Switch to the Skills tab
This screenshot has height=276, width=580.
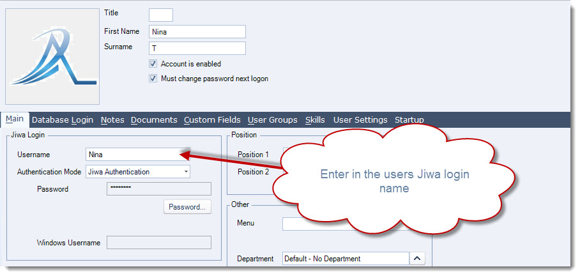click(x=315, y=120)
